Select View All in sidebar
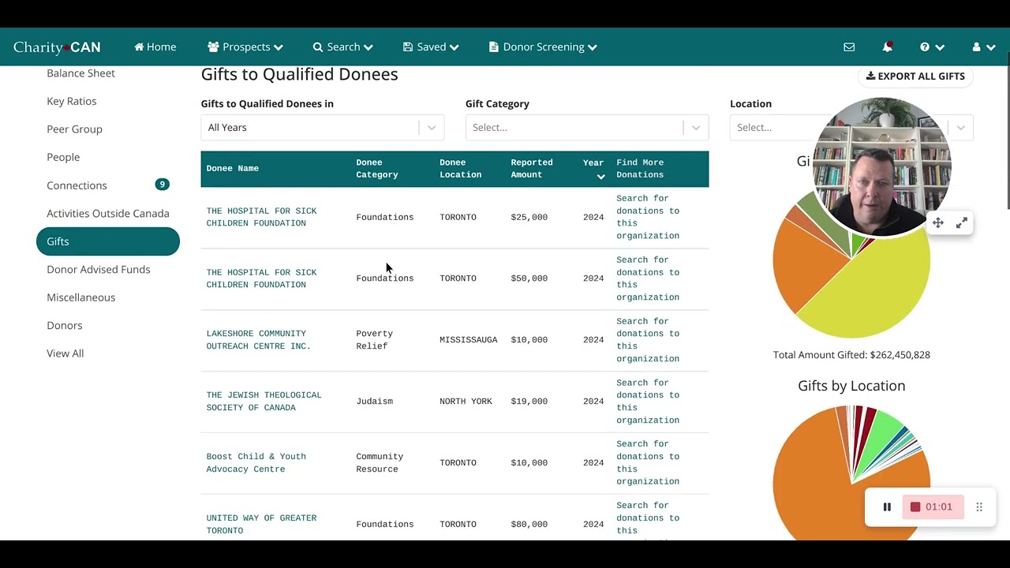This screenshot has height=568, width=1010. point(65,353)
